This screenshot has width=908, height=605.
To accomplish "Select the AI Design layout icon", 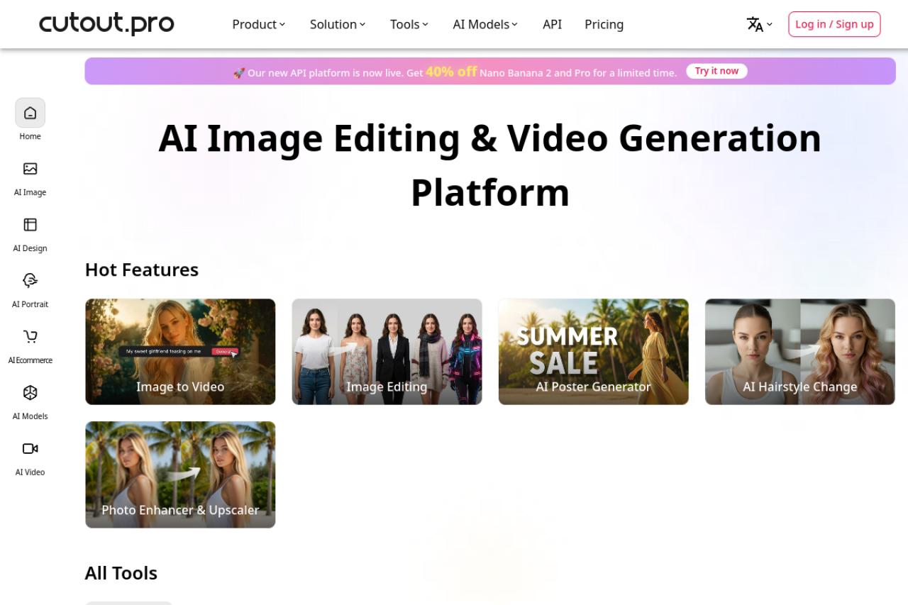I will click(x=30, y=225).
